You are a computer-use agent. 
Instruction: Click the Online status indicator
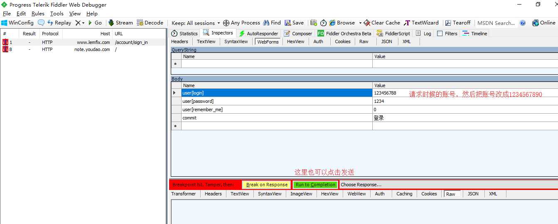coord(543,23)
